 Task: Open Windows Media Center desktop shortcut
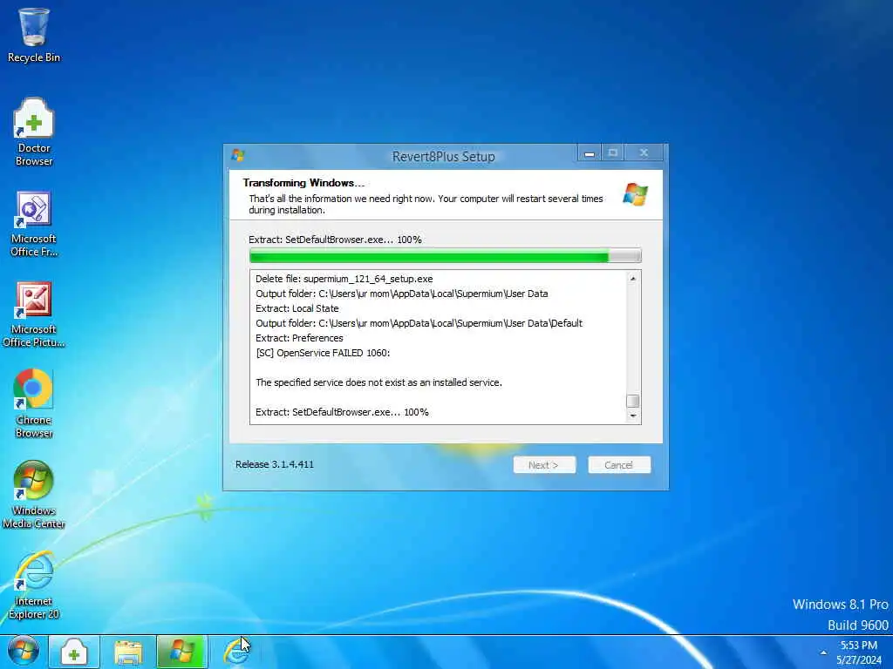(34, 495)
